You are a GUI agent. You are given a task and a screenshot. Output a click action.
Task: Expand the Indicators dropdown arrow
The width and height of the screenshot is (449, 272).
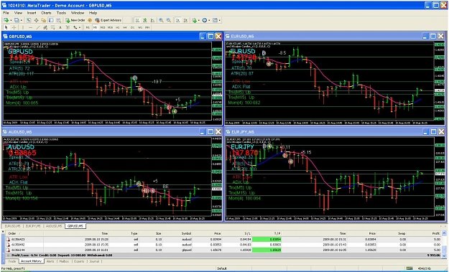[x=199, y=20]
